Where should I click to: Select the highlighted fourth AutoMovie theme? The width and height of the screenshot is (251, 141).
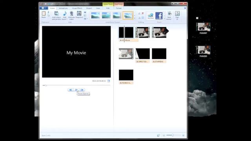(128, 16)
